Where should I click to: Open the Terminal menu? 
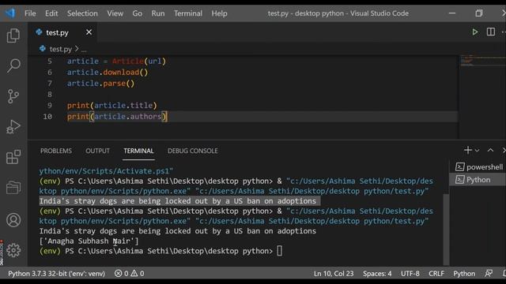tap(188, 13)
